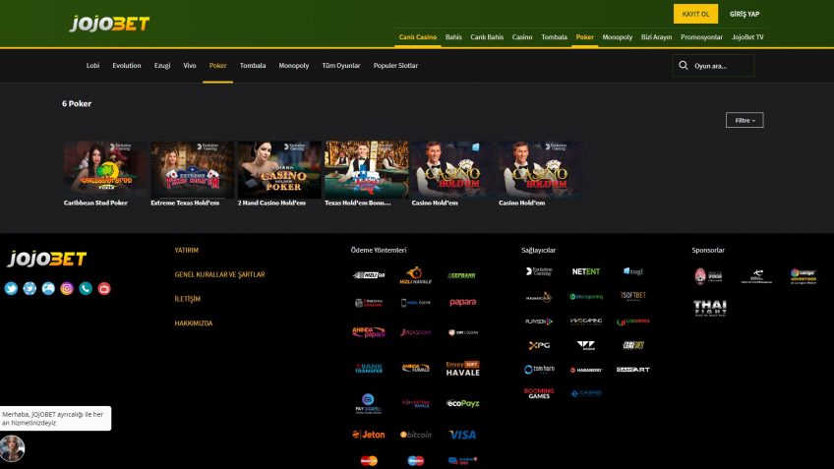The image size is (834, 469).
Task: Open the Texas Hold'em Bonus game thumbnail
Action: 367,170
